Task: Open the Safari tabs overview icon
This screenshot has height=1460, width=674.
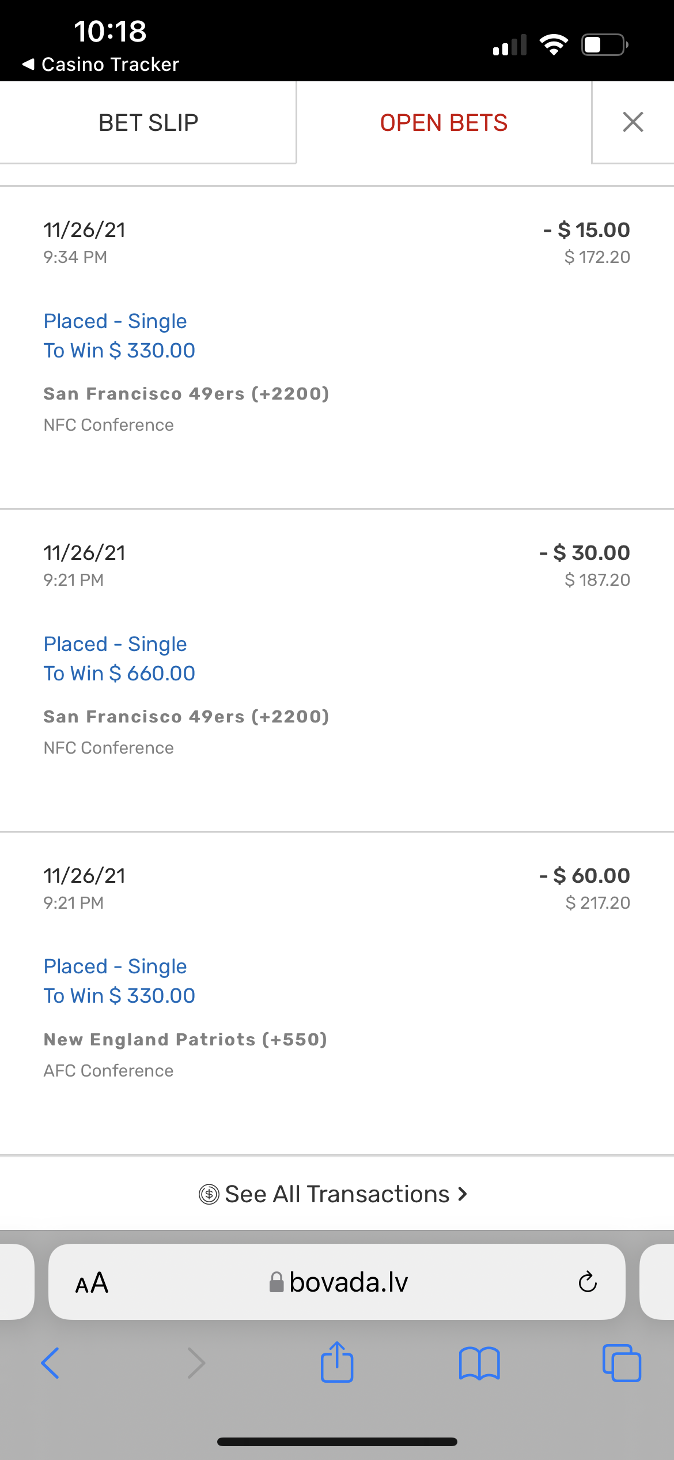Action: tap(622, 1363)
